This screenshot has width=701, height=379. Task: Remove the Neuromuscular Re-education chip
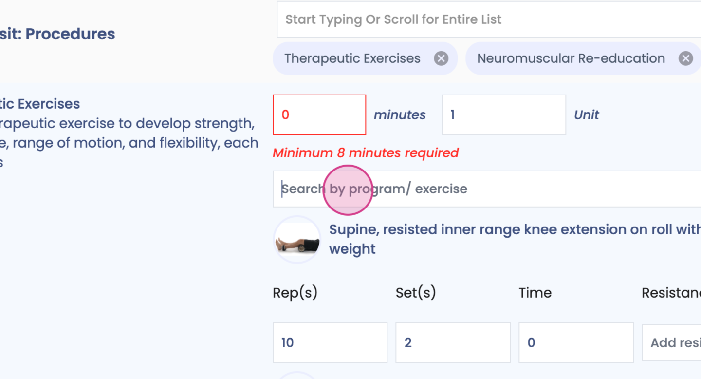[685, 59]
